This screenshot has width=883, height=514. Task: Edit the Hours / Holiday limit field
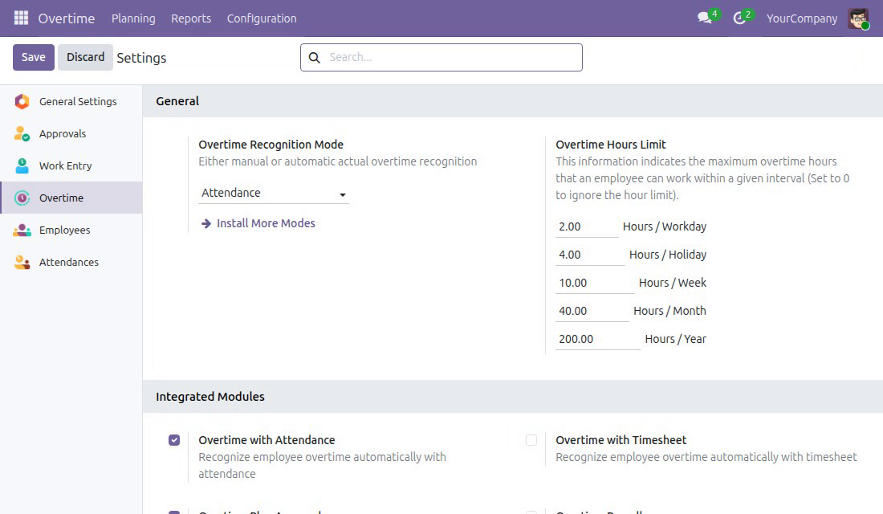590,255
